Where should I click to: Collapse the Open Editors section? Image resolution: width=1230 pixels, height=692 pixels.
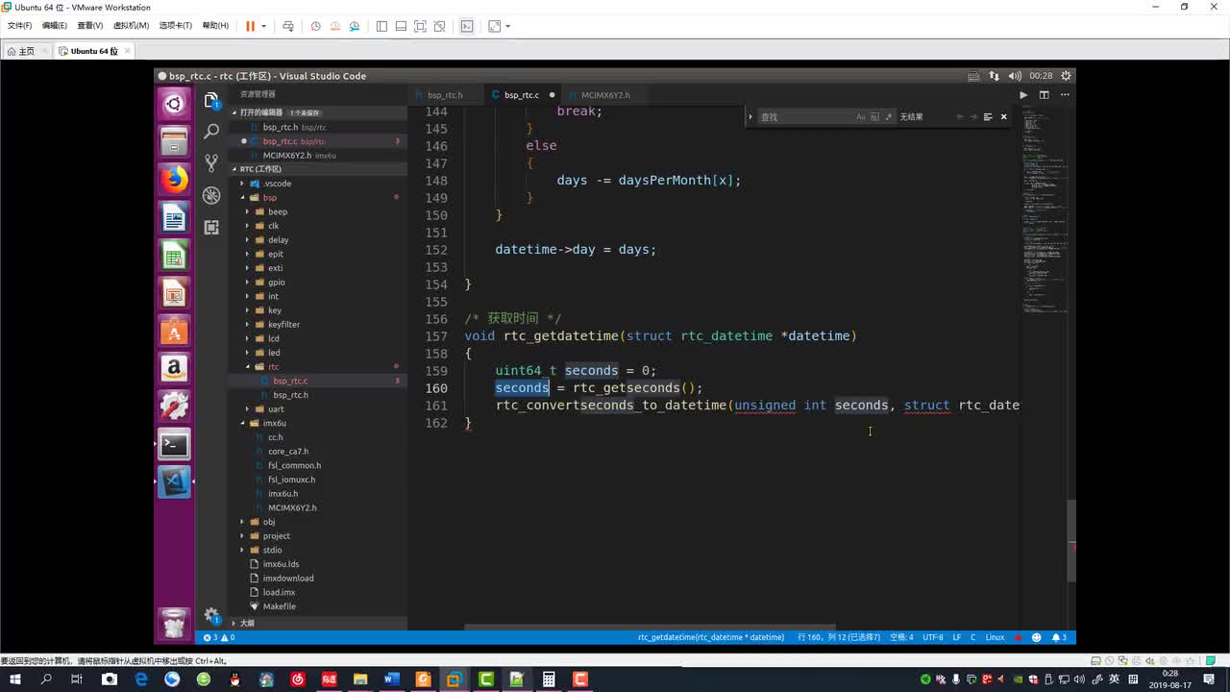pyautogui.click(x=317, y=112)
